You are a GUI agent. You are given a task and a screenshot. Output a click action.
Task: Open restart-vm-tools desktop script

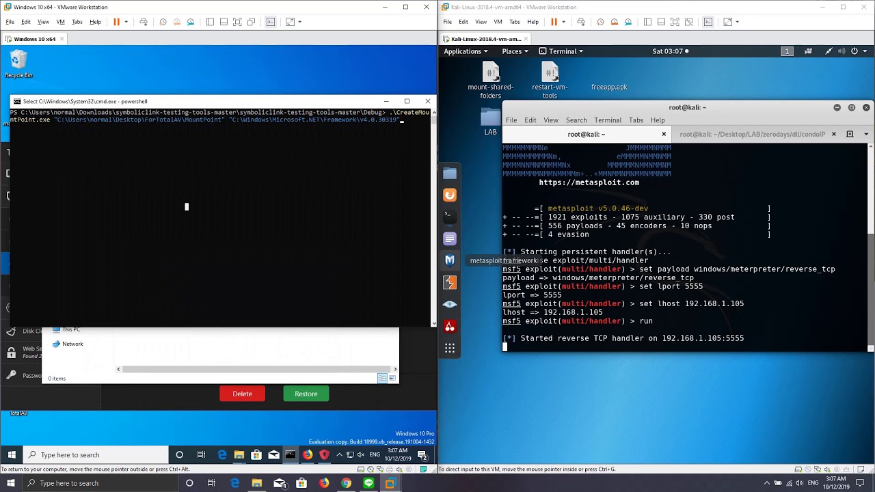[550, 81]
